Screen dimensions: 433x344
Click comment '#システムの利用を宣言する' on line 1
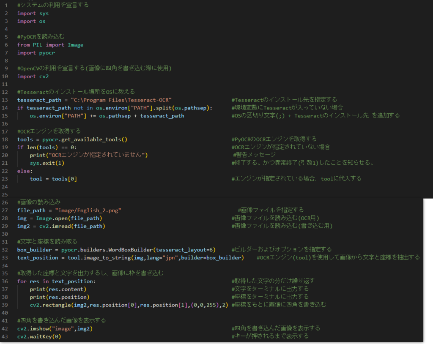(53, 5)
